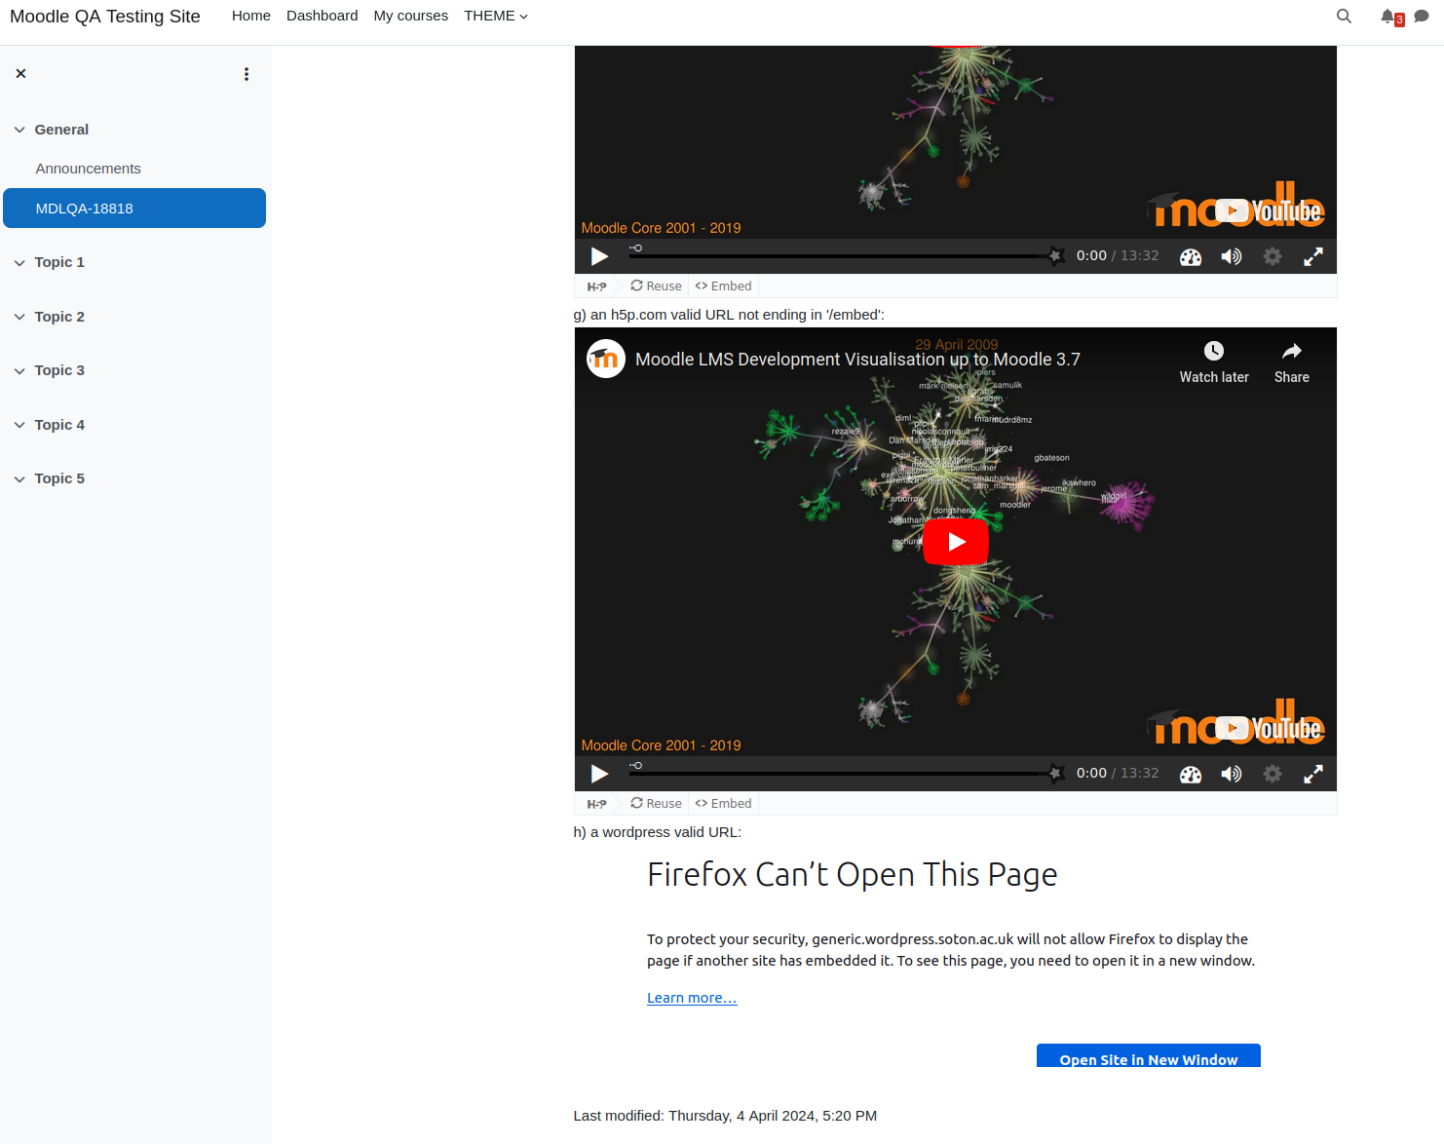This screenshot has width=1444, height=1144.
Task: Open the notifications bell
Action: tap(1387, 16)
